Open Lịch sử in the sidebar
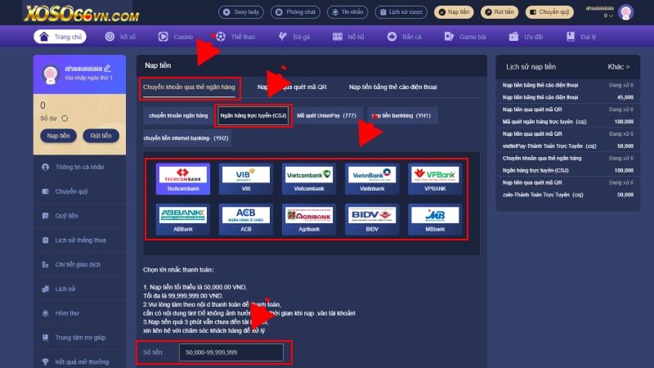Screen dimensions: 654x368 pyautogui.click(x=79, y=289)
